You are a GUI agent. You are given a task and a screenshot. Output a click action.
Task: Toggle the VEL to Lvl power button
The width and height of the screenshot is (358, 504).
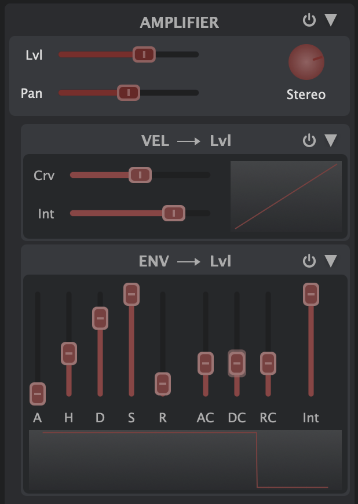point(309,141)
